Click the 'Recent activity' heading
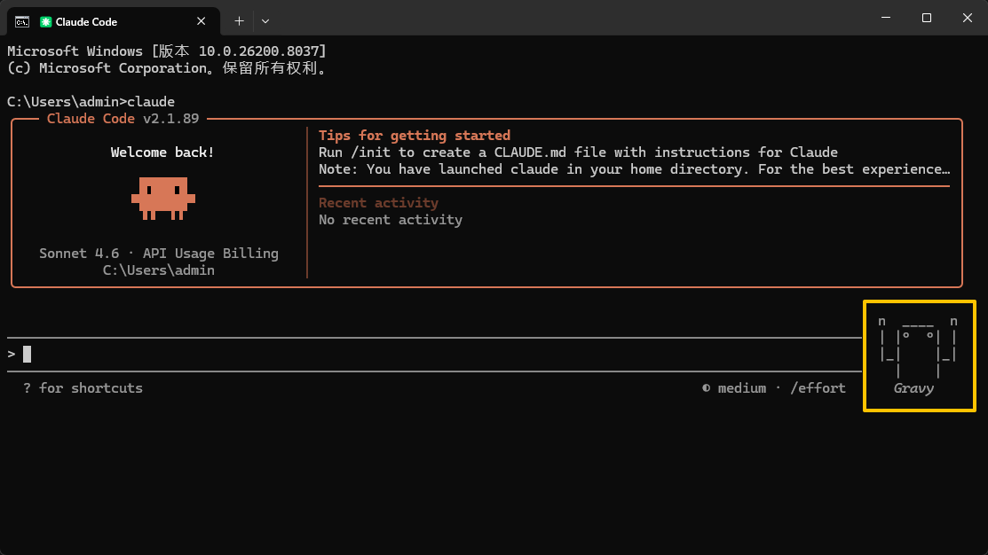Image resolution: width=988 pixels, height=555 pixels. [x=378, y=203]
